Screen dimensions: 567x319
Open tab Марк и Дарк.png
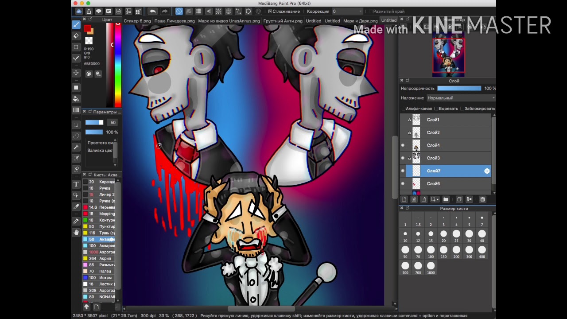(360, 21)
